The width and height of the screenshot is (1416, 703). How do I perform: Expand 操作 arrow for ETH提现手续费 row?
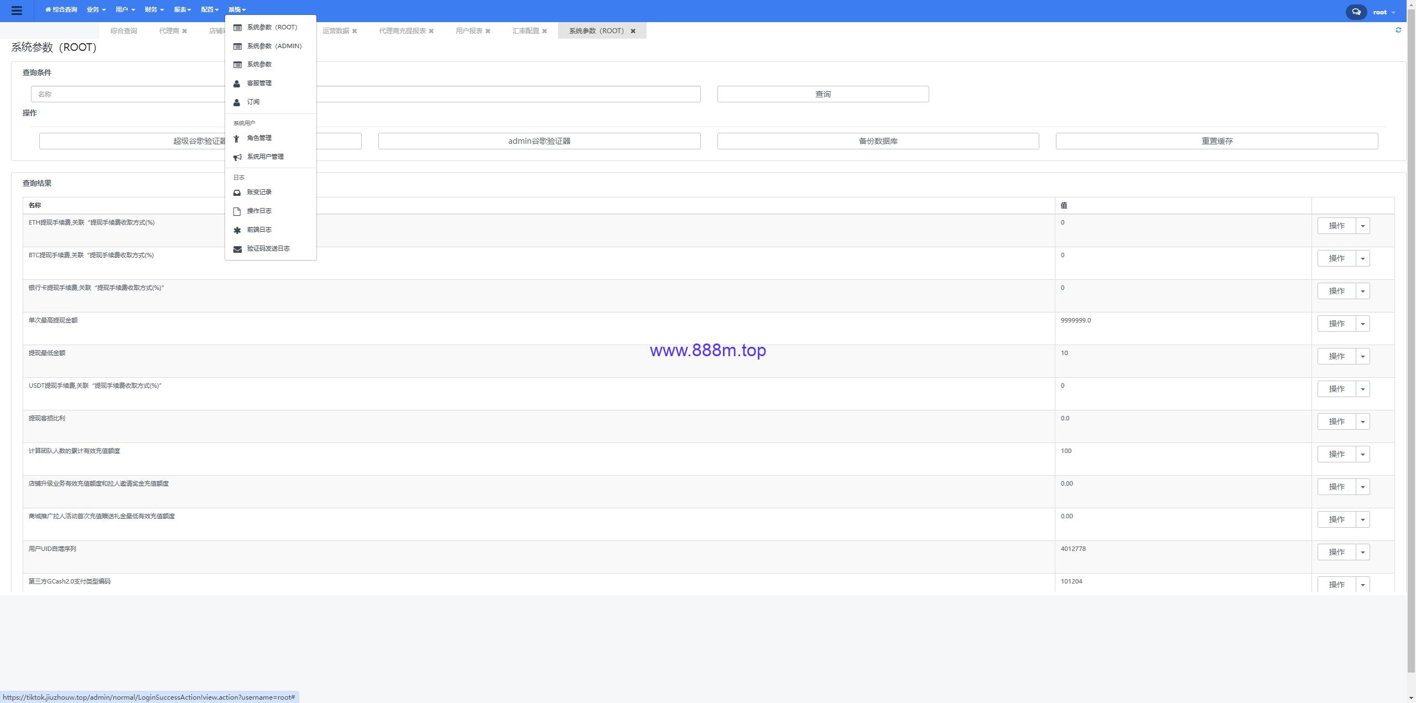pyautogui.click(x=1363, y=226)
